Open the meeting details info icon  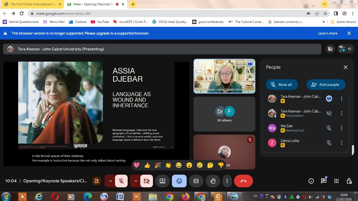tap(311, 181)
